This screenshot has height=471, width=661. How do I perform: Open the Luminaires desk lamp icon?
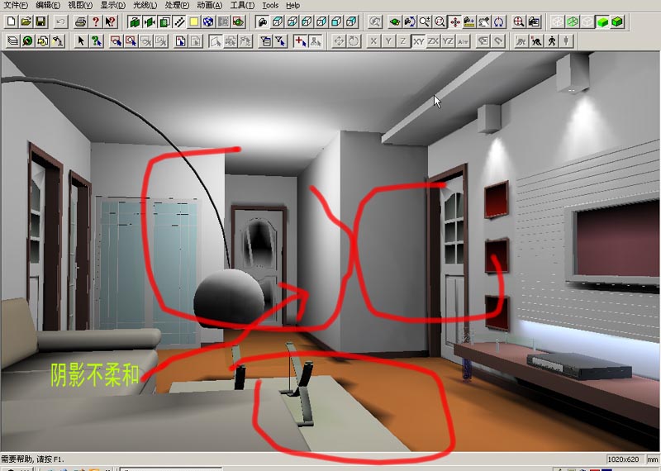[58, 40]
